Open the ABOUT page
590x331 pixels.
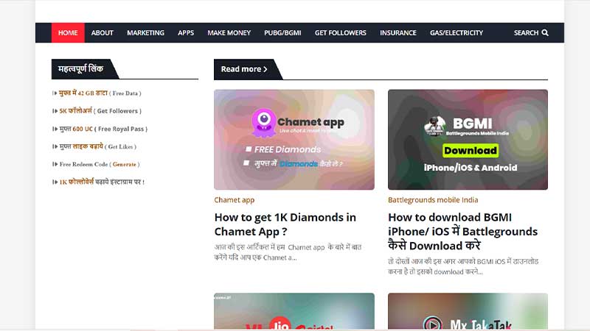[x=102, y=32]
